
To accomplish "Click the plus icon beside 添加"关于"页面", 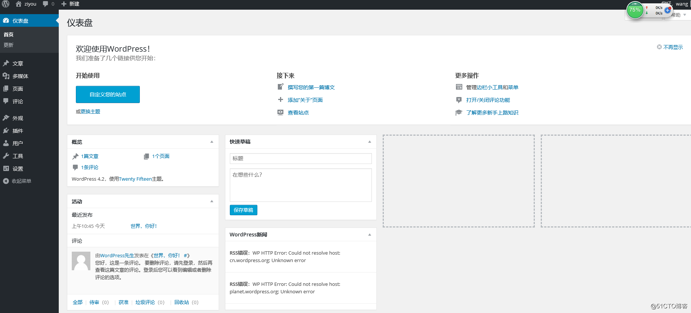I will [x=280, y=100].
